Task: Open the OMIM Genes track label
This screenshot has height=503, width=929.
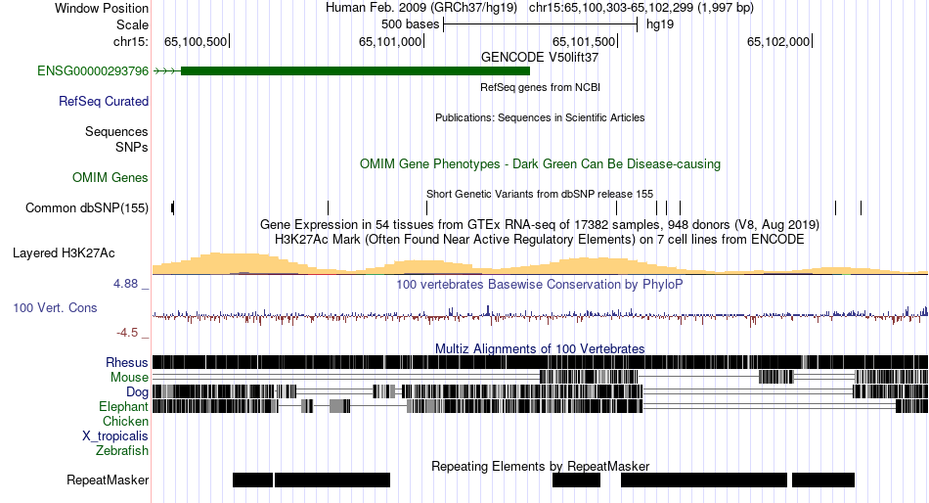Action: tap(111, 177)
